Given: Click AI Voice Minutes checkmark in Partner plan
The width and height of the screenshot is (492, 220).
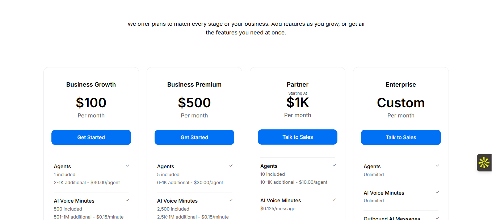Looking at the screenshot, I should [x=334, y=200].
